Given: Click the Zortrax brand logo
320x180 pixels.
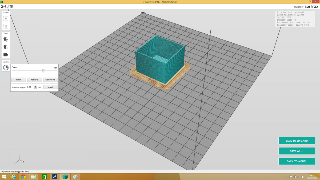Looking at the screenshot, I should tap(311, 7).
